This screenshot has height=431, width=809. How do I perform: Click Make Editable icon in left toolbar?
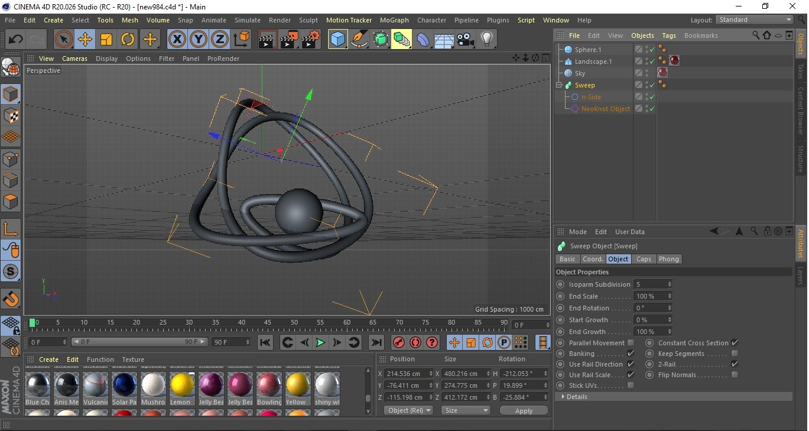pos(11,69)
